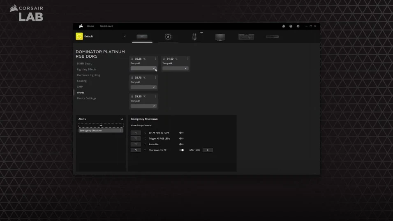
Task: Select the monitor device icon
Action: (220, 37)
